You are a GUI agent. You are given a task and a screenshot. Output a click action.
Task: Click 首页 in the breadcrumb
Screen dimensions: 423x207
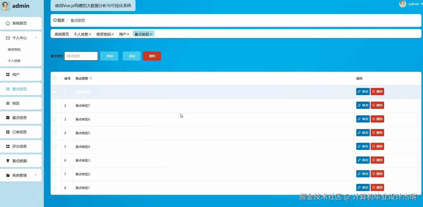pos(61,20)
